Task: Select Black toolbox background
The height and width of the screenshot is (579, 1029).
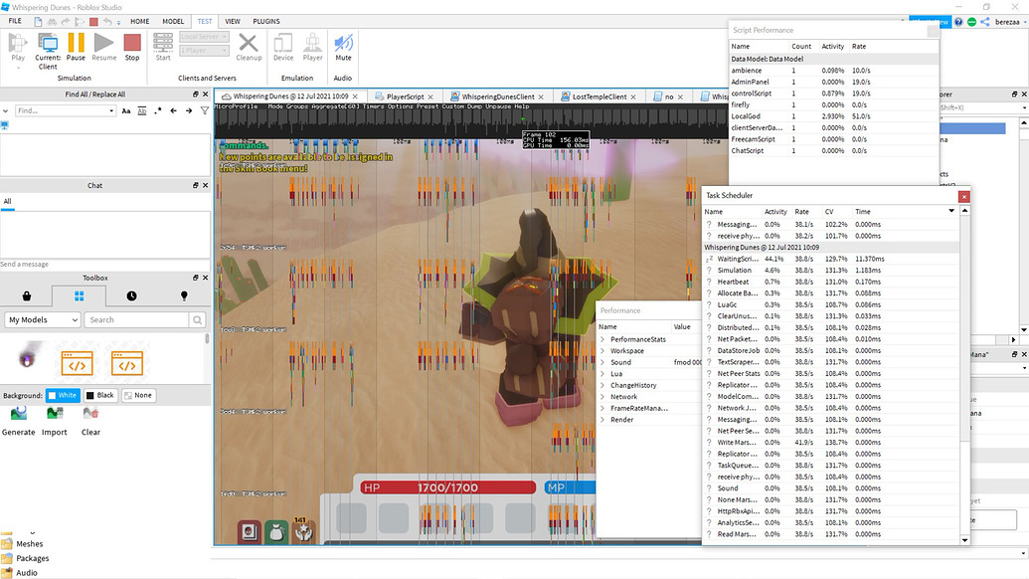Action: click(100, 395)
